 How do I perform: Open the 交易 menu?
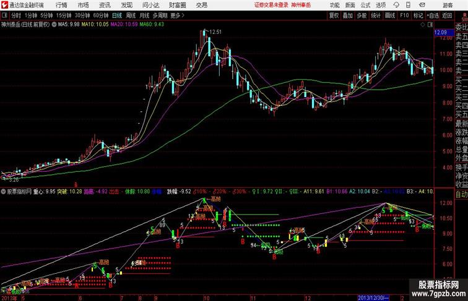202,5
